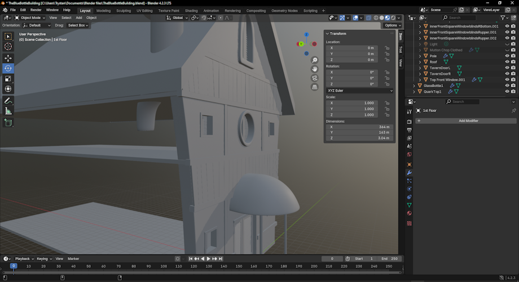Click the 3D Cursor tool
The image size is (519, 282).
(8, 47)
